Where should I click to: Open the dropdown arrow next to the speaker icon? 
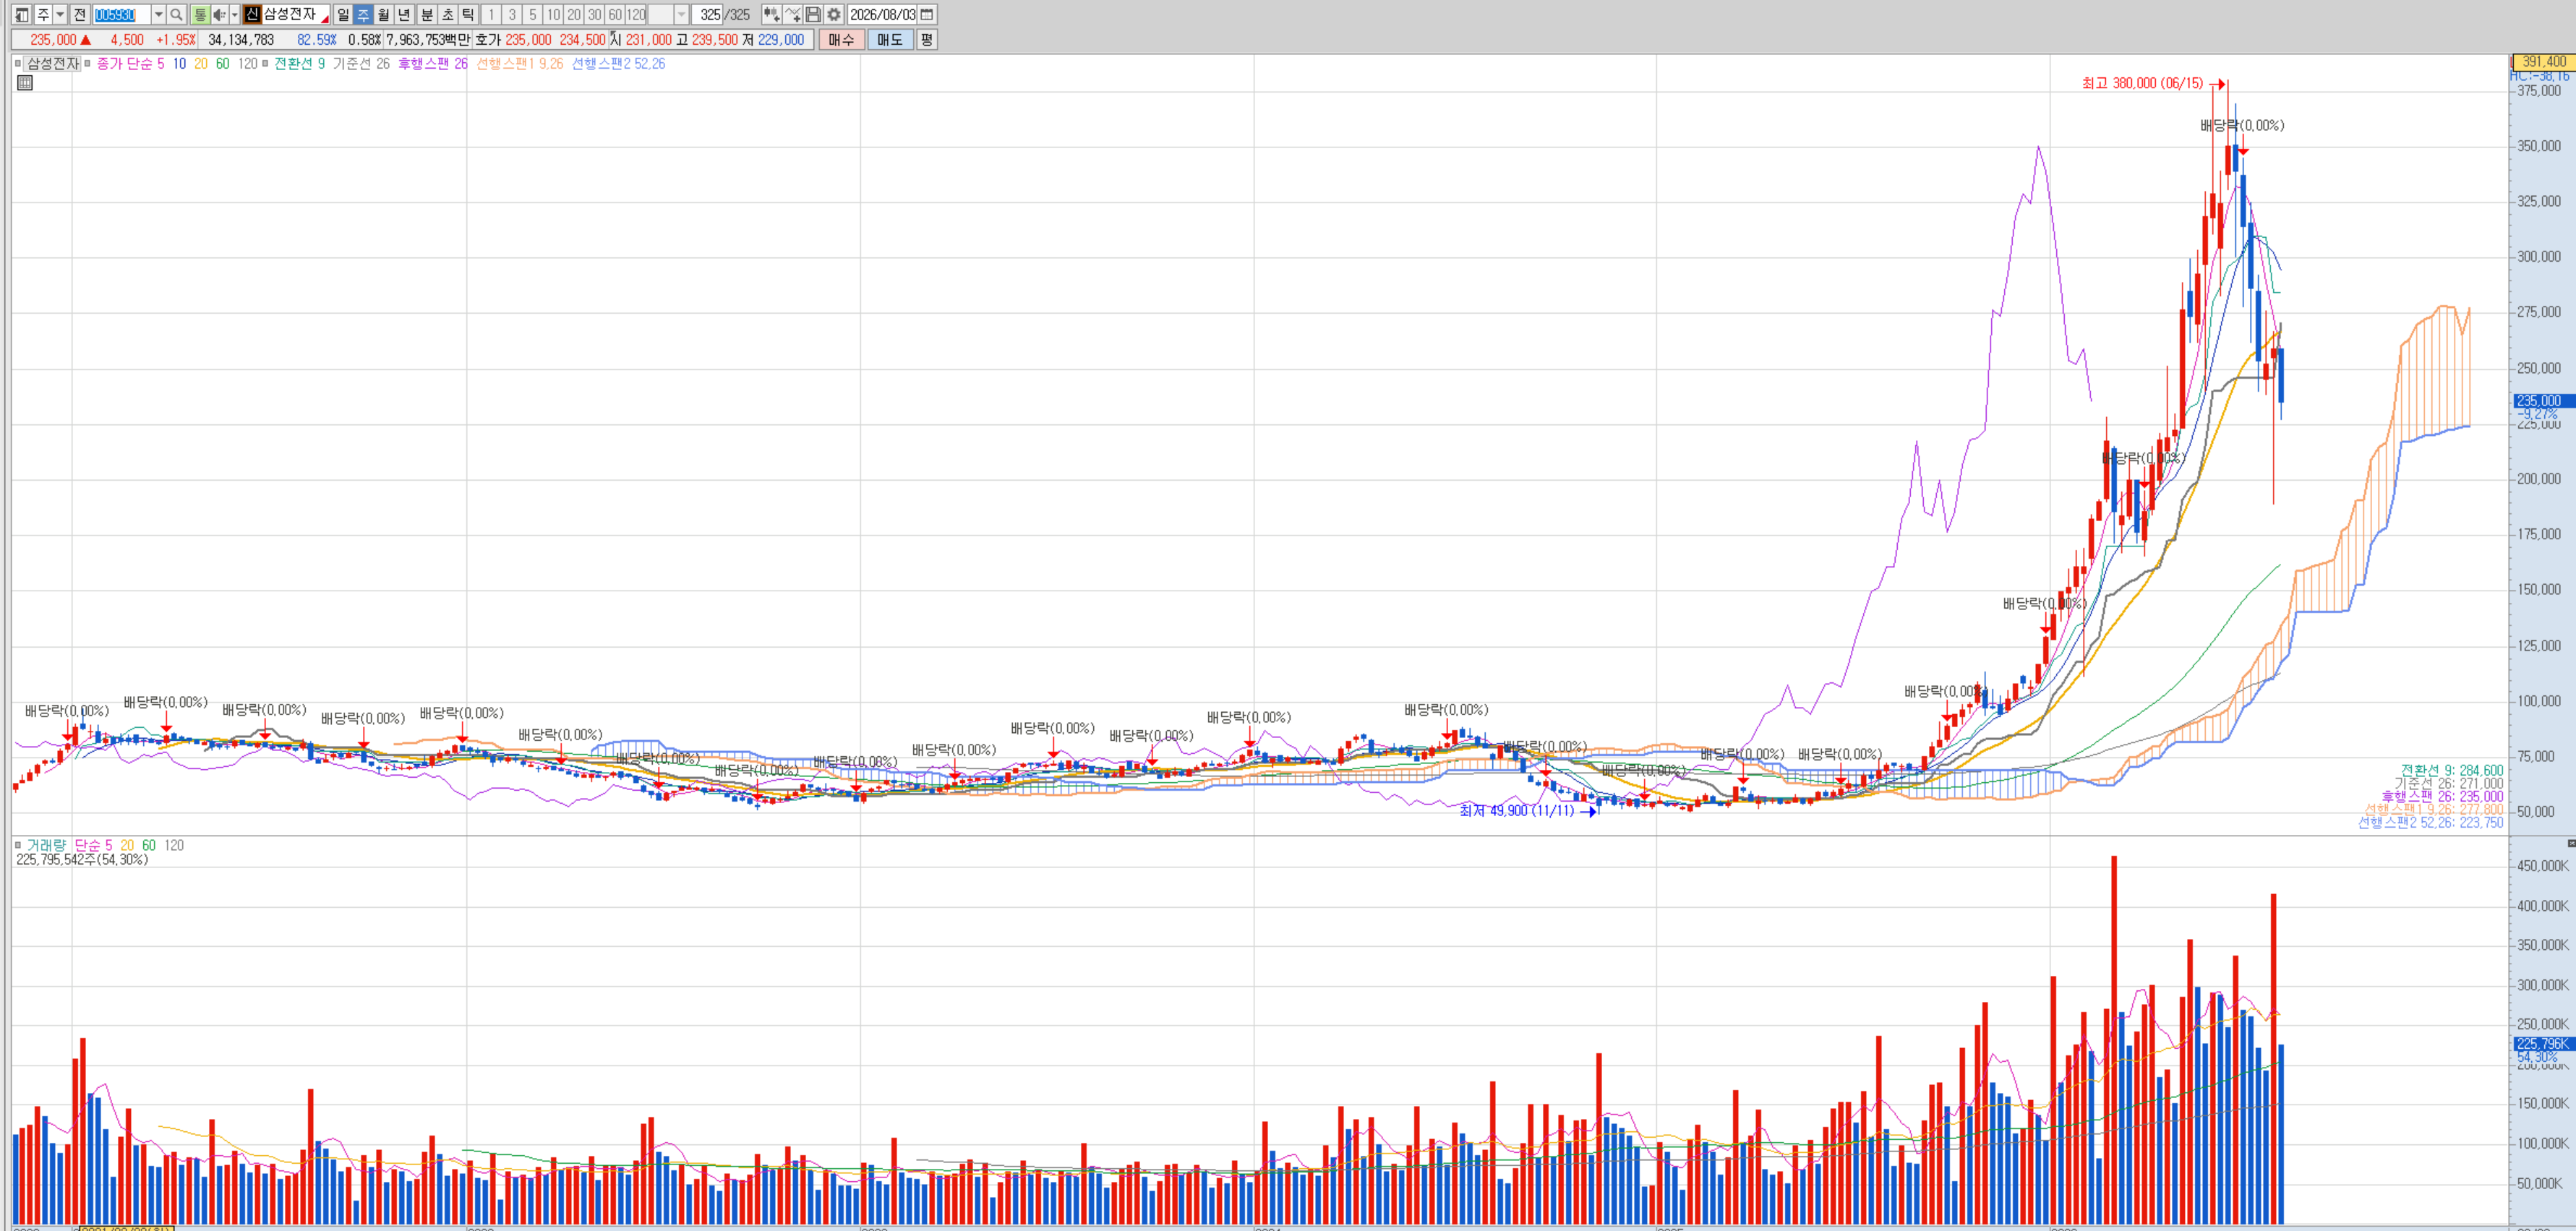coord(235,14)
